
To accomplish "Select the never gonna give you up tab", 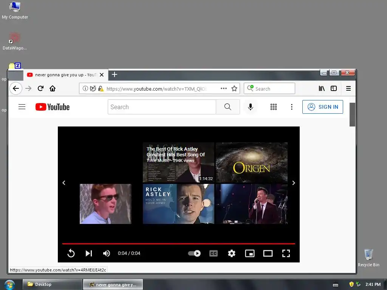I will click(66, 75).
